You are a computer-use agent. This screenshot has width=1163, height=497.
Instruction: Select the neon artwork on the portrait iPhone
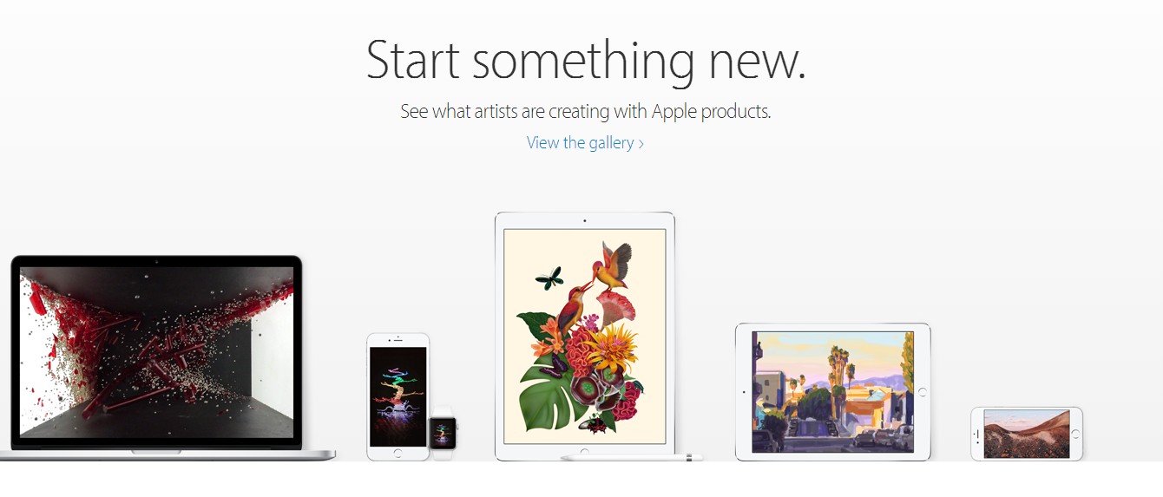click(x=398, y=396)
